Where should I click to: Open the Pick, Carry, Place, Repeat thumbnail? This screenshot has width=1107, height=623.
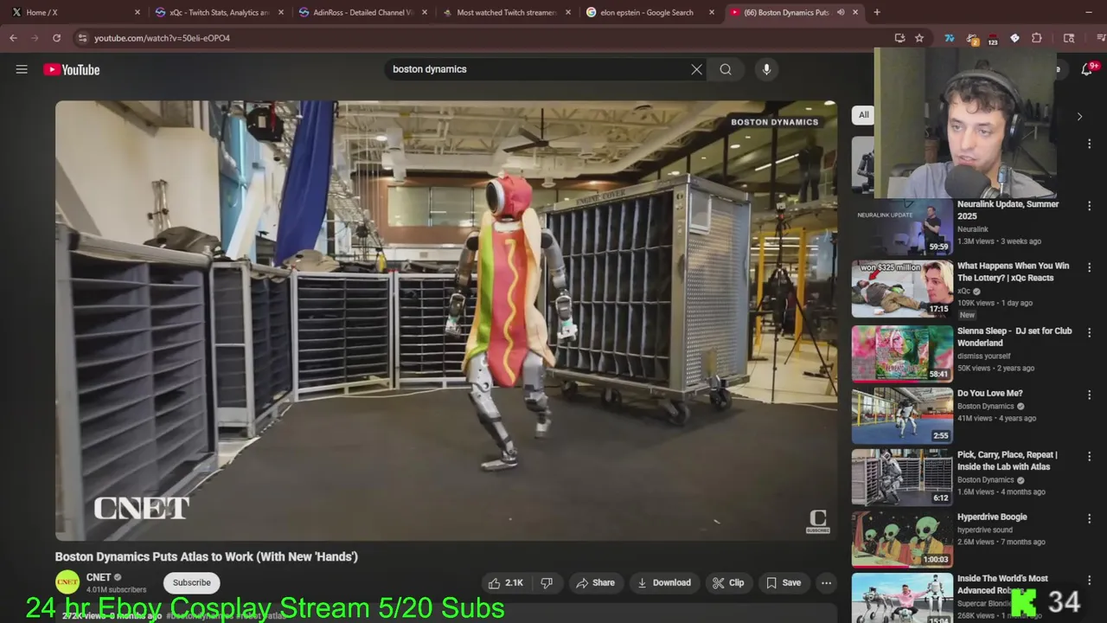pos(902,478)
